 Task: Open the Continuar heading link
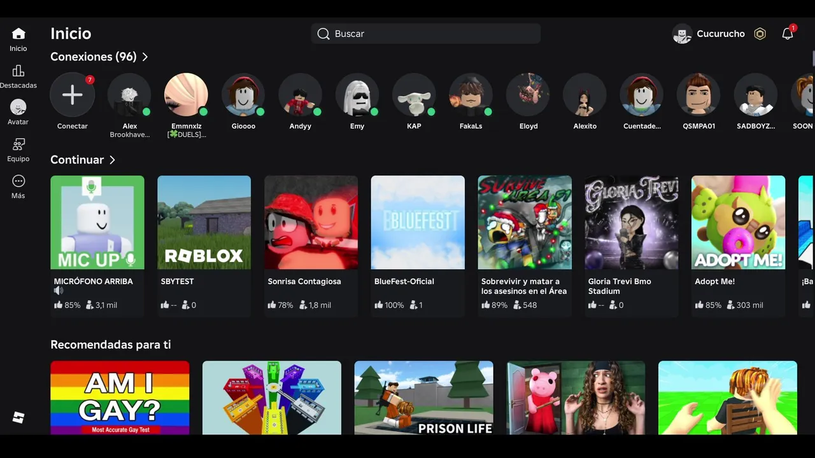[77, 160]
